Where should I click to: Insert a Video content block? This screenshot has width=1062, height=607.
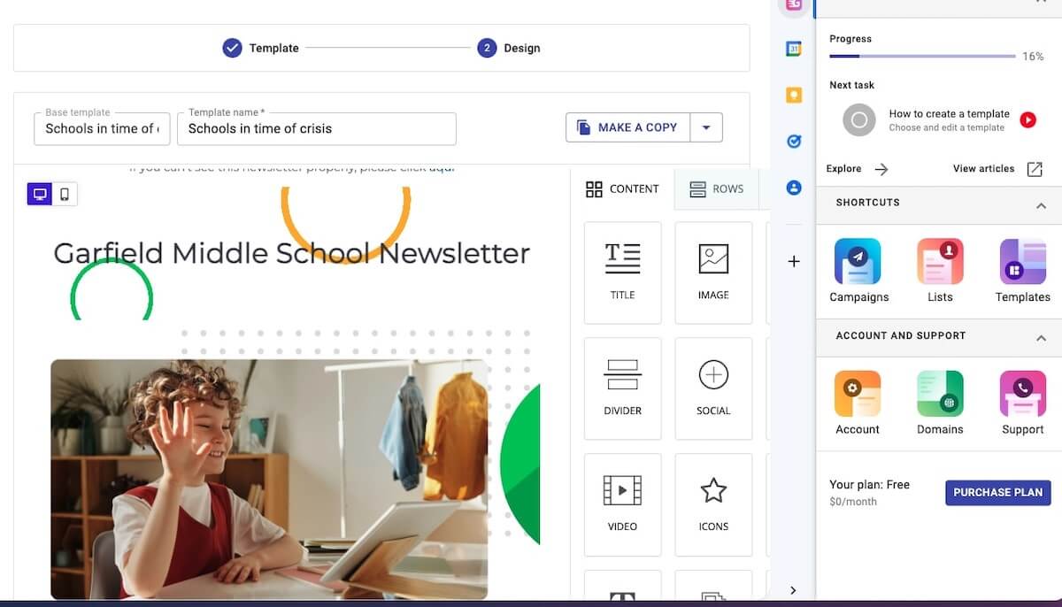point(622,504)
